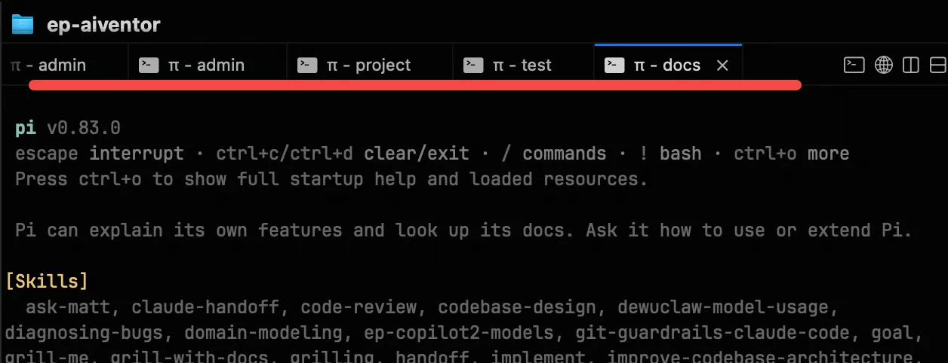Split the pane side by side
Viewport: 948px width, 363px height.
tap(911, 66)
